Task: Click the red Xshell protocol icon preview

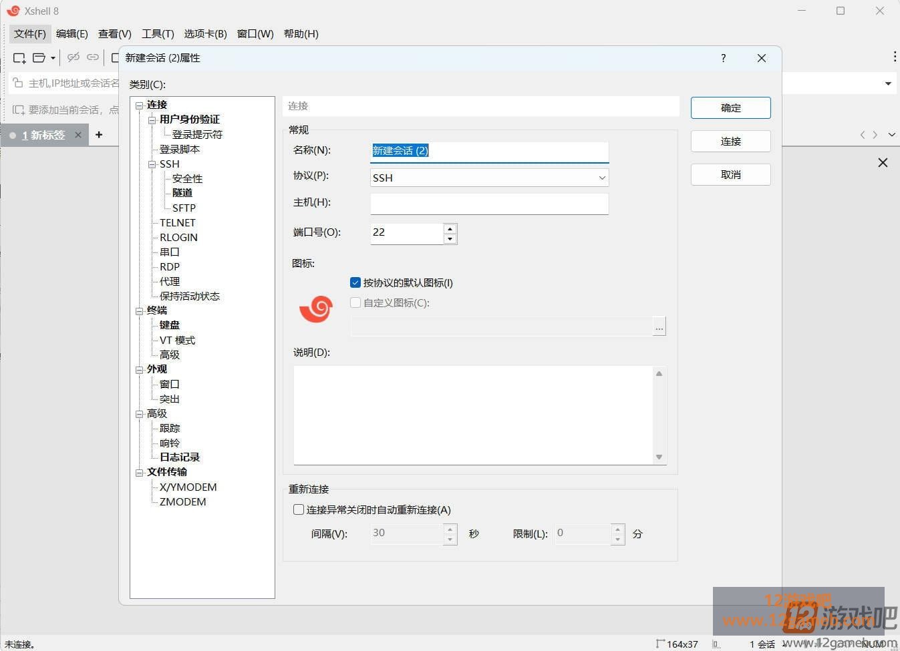Action: click(316, 309)
